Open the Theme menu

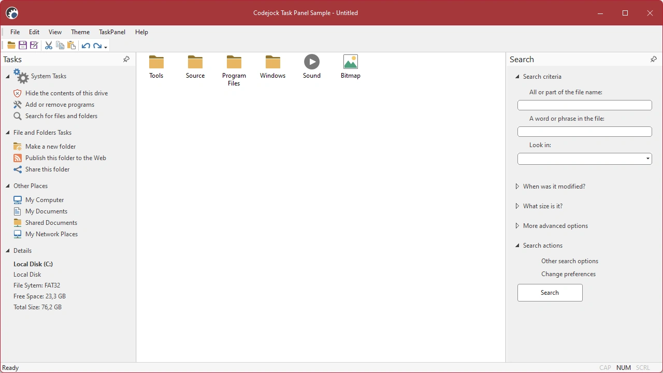click(80, 32)
